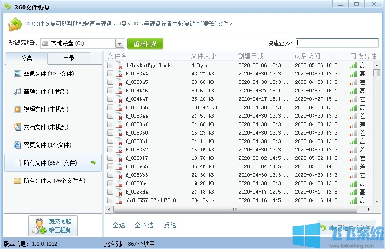Click the horizontal scrollbar thumb of file list
This screenshot has width=385, height=249.
click(235, 209)
